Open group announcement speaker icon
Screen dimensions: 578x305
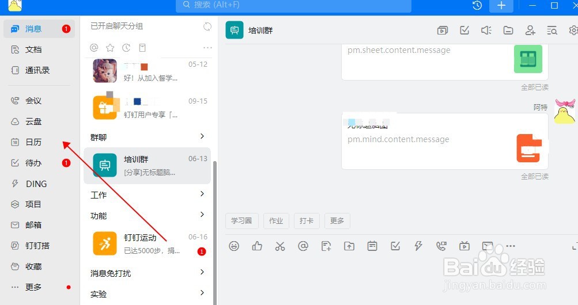tap(486, 30)
